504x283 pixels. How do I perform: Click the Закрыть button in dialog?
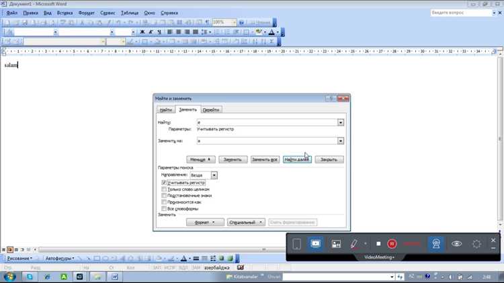pos(329,159)
